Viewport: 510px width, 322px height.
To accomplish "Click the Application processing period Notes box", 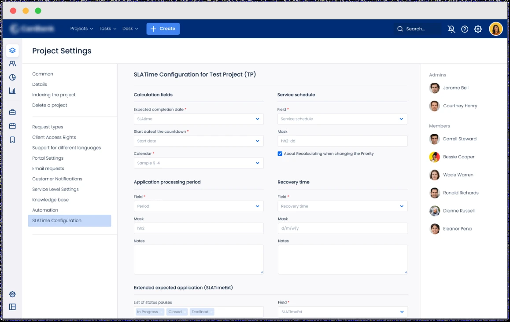I will coord(198,260).
